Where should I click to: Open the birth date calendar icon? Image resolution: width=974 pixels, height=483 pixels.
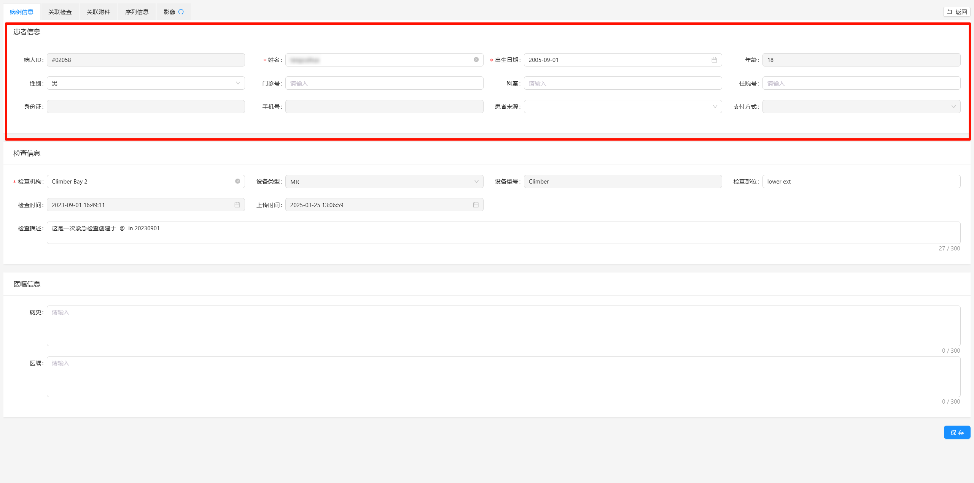click(714, 60)
